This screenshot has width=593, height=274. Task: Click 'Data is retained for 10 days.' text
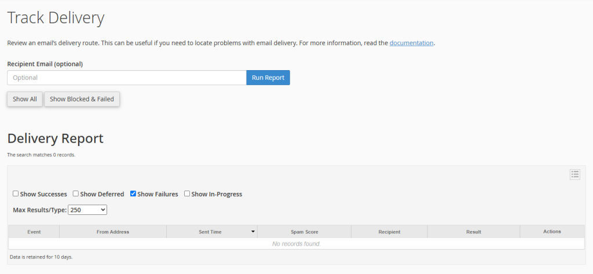coord(41,257)
